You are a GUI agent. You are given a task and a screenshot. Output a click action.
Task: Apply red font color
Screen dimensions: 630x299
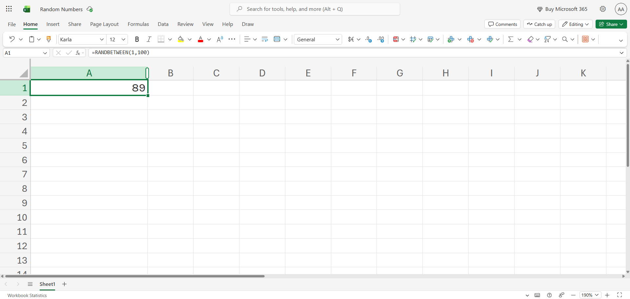coord(200,39)
